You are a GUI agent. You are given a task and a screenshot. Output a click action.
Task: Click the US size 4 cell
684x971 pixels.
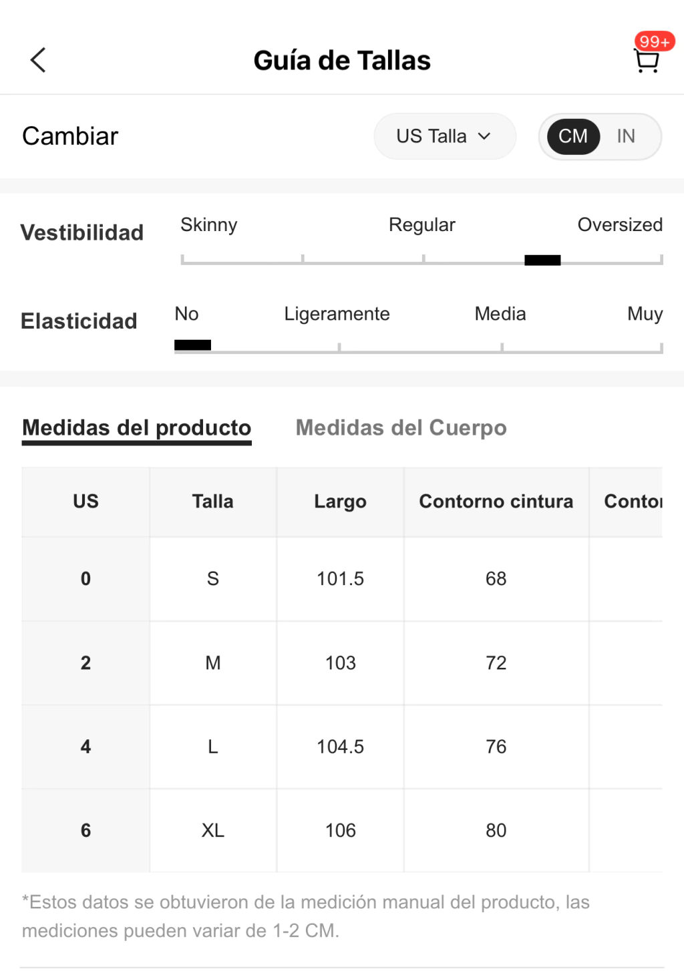(85, 747)
